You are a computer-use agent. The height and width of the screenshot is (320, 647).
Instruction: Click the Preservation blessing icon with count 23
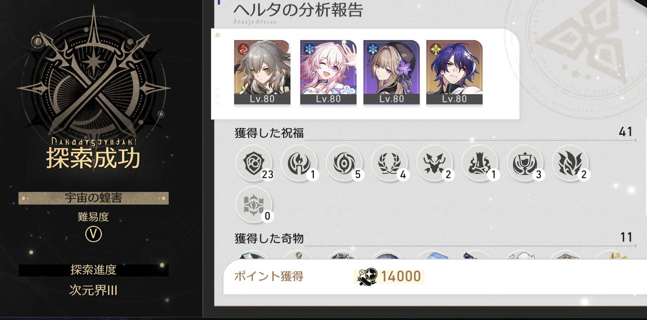pyautogui.click(x=254, y=163)
